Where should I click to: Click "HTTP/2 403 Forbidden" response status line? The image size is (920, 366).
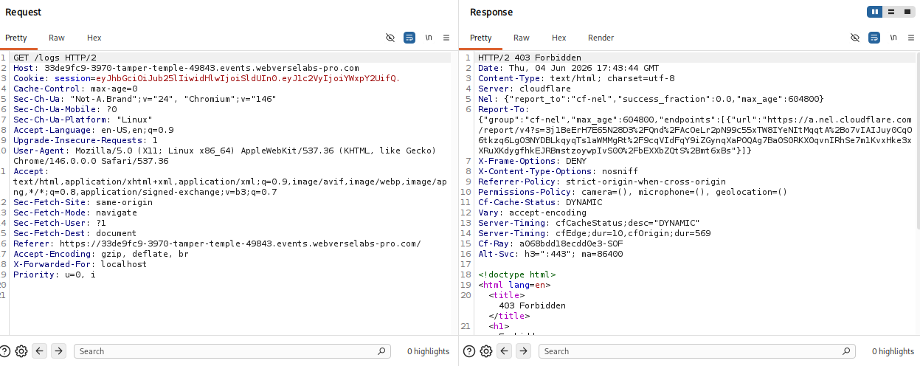tap(530, 58)
